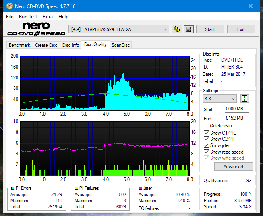
Task: Toggle the Show jitter checkbox
Action: 207,145
